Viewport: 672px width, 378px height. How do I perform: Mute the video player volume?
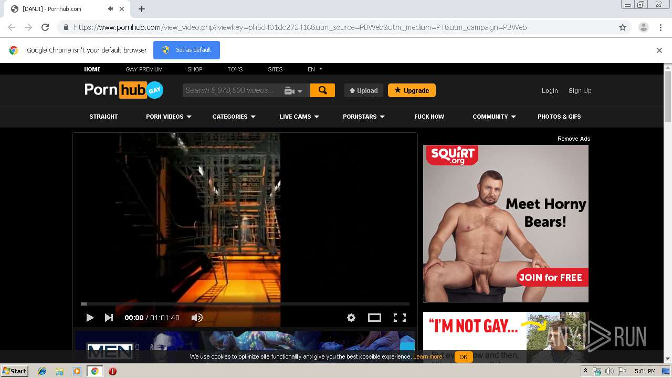(197, 318)
